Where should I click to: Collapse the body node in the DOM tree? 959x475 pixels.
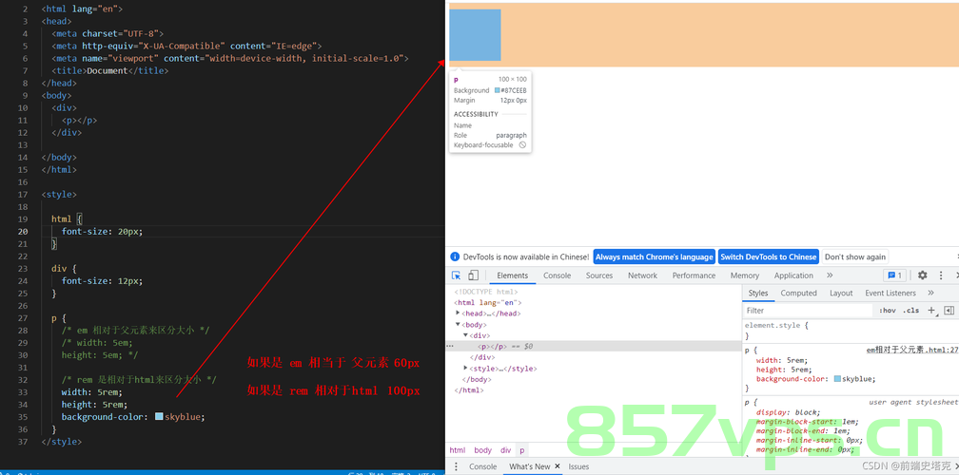point(458,324)
